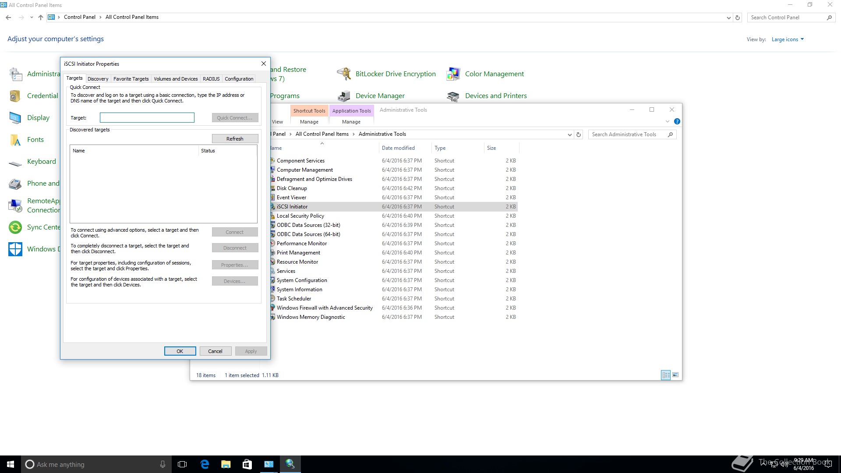Open Color Management icon
This screenshot has height=473, width=841.
click(453, 74)
